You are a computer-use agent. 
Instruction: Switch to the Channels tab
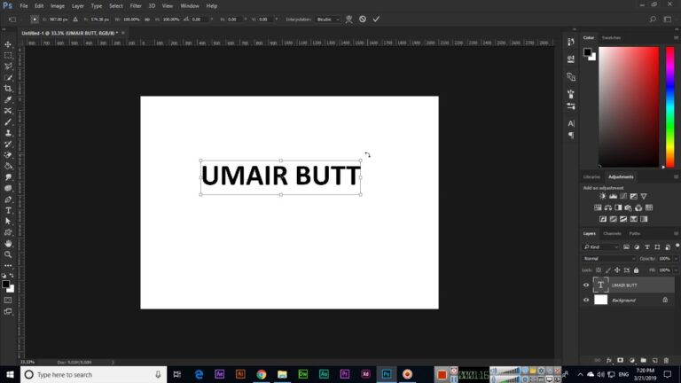613,233
